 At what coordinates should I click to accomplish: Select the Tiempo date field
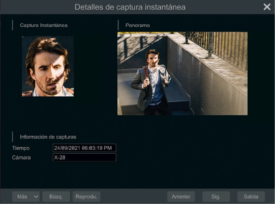pos(84,148)
